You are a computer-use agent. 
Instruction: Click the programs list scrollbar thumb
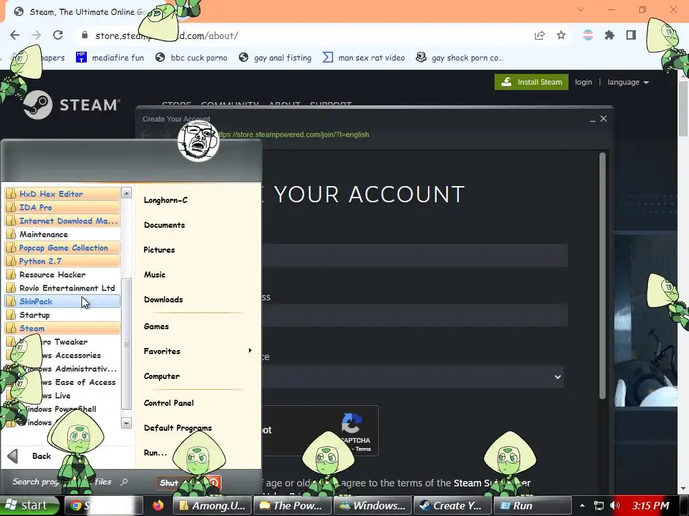point(126,344)
